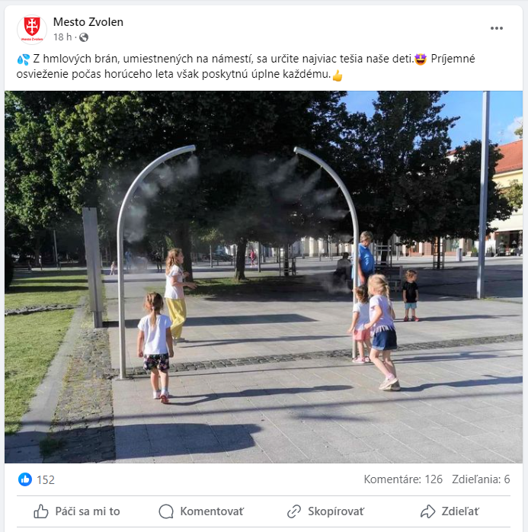Open Komentáre: 126 comments list
Viewport: 528px width, 532px height.
[403, 479]
